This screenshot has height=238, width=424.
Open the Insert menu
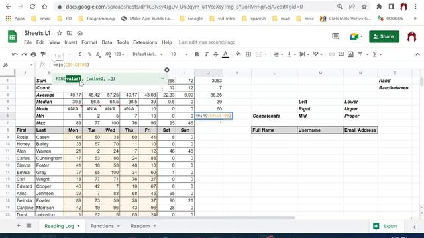click(71, 42)
